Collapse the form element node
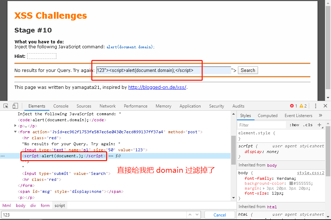The image size is (331, 220). click(15, 132)
